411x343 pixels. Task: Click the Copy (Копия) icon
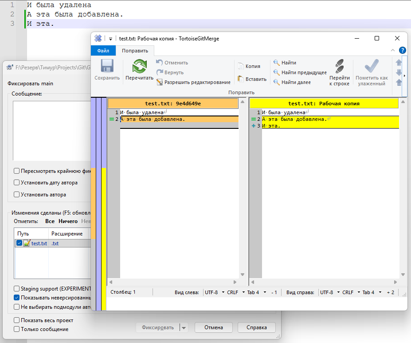click(241, 66)
